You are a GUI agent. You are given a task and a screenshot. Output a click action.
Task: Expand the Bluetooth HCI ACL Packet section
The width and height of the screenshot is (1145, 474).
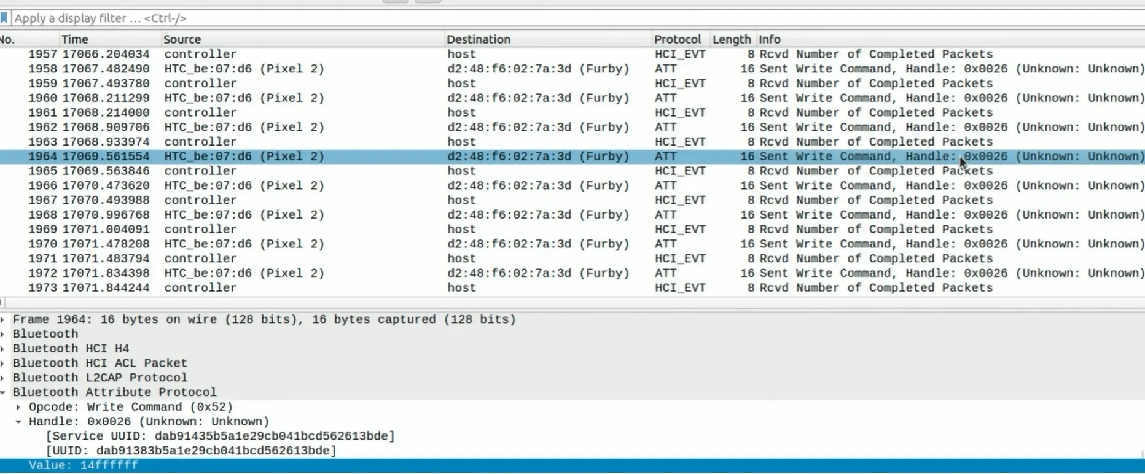(x=4, y=363)
